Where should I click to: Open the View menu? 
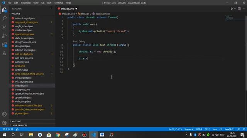coord(36,3)
